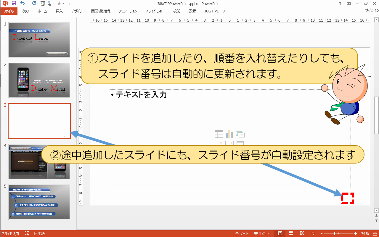Select the blank slide 3 thumbnail
This screenshot has height=237, width=379.
[39, 121]
